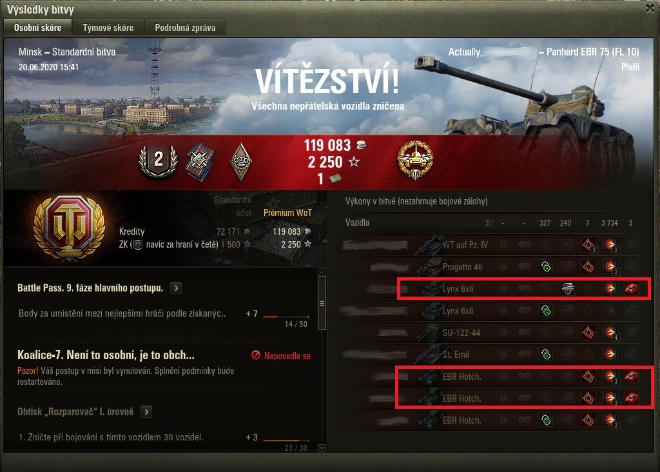Click the diamond-shaped brass knuckles medal
This screenshot has height=472, width=660.
(241, 162)
